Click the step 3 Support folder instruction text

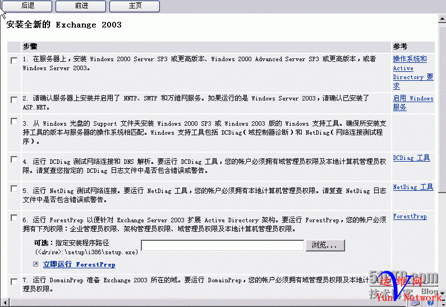204,132
